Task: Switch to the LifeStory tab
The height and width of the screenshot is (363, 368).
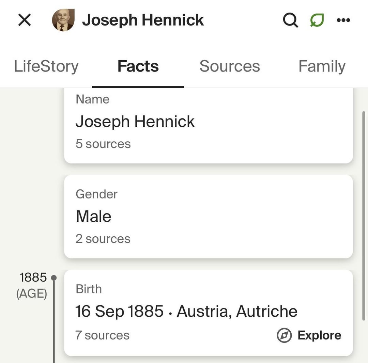Action: 46,66
